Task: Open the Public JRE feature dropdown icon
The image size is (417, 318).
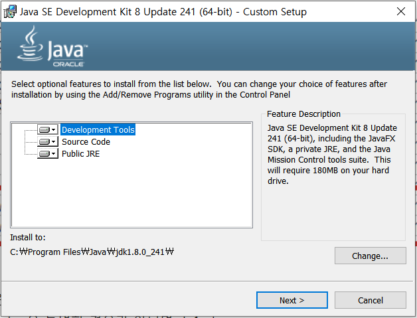Action: (48, 153)
